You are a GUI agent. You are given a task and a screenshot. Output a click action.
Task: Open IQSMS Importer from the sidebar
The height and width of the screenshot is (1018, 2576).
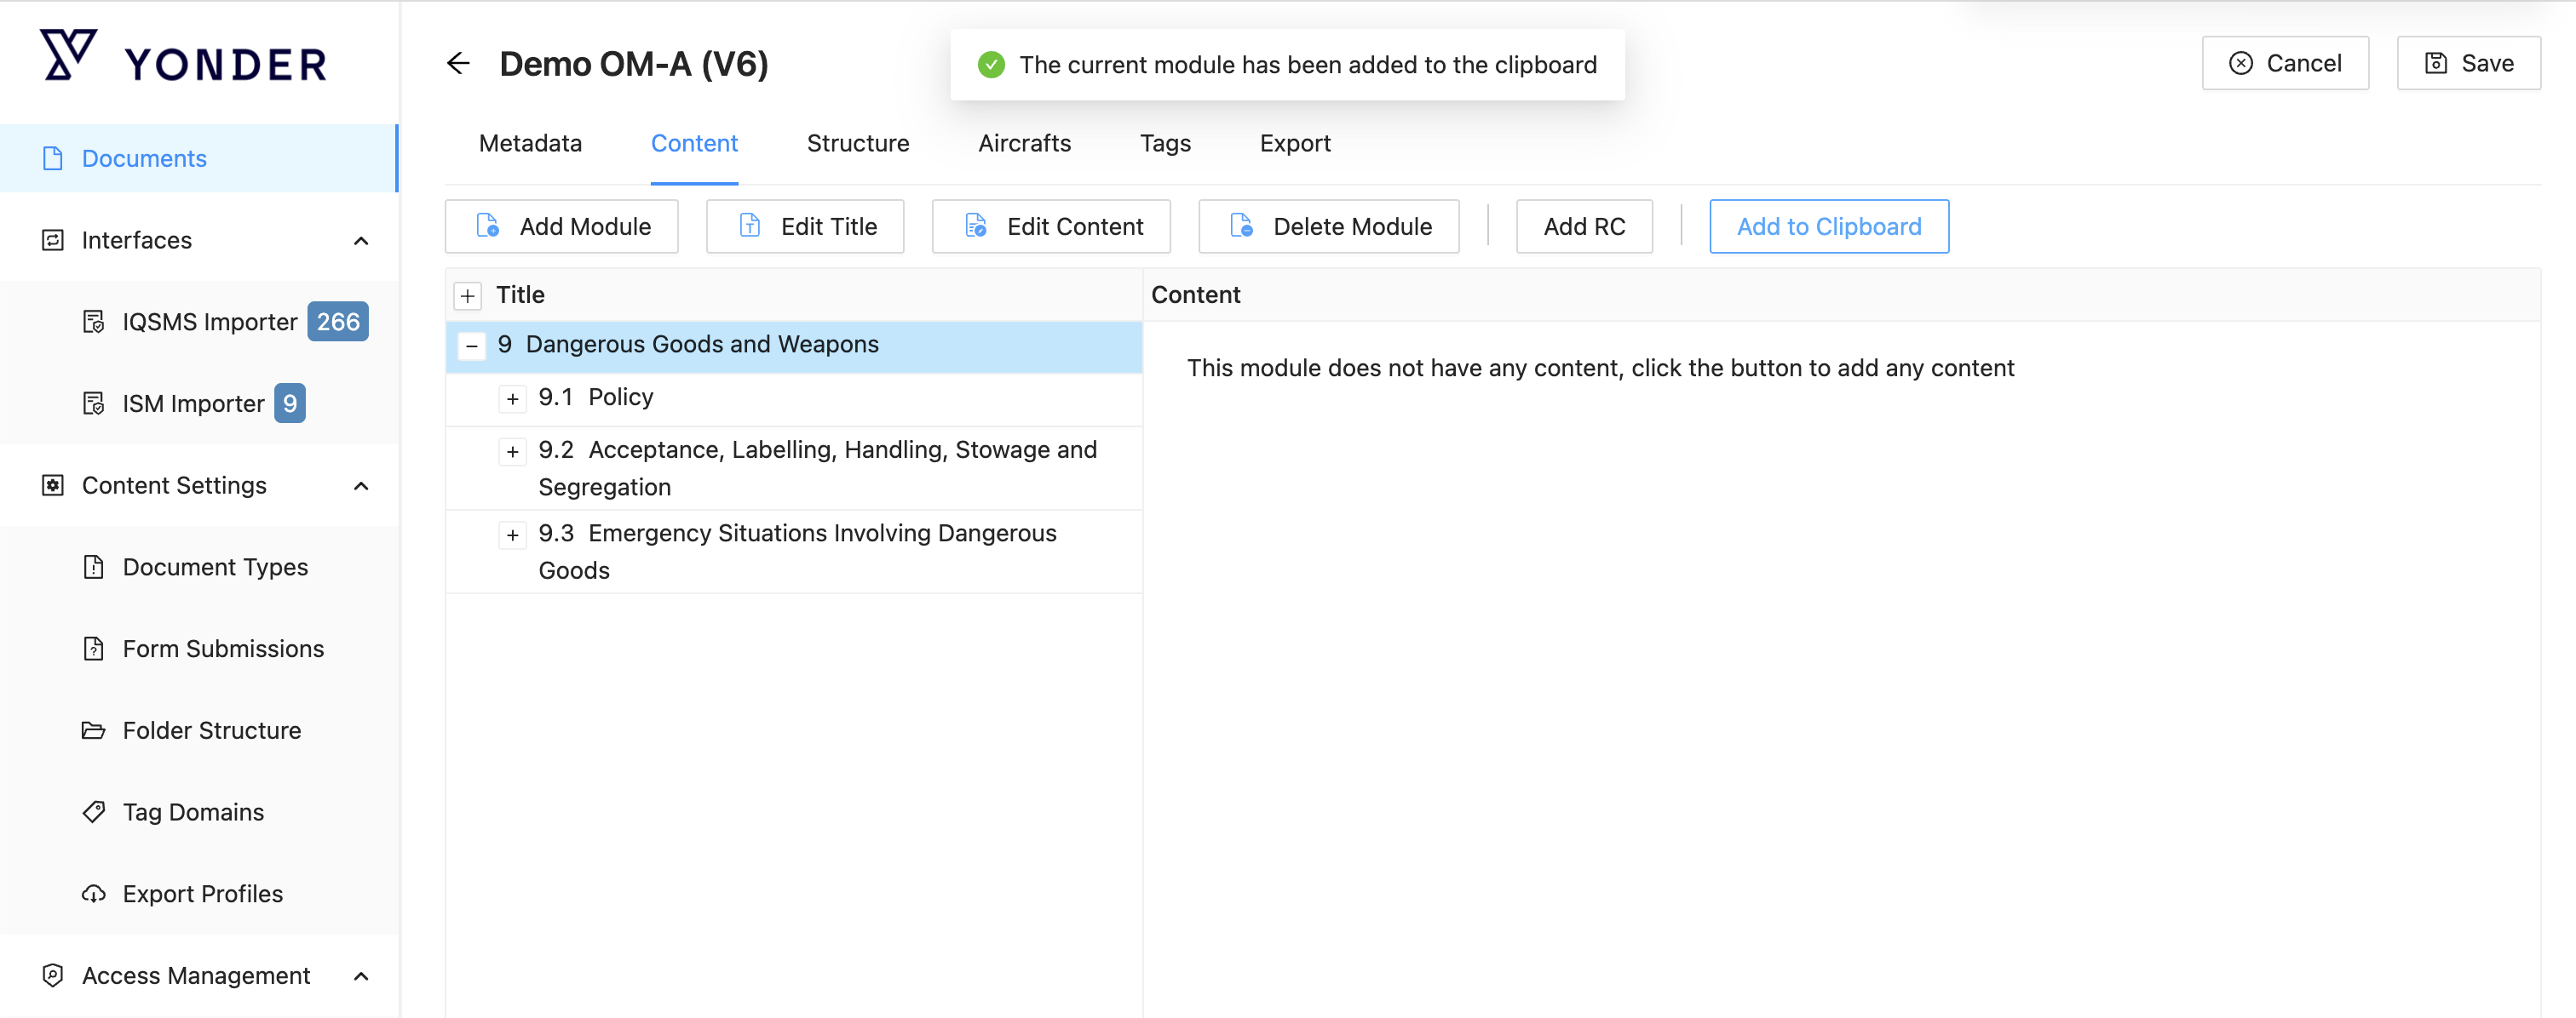[209, 322]
